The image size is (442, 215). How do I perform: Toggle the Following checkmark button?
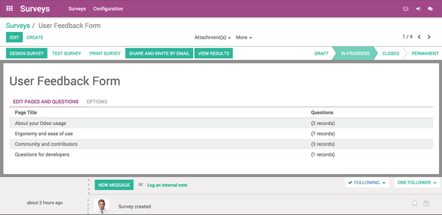pyautogui.click(x=367, y=182)
